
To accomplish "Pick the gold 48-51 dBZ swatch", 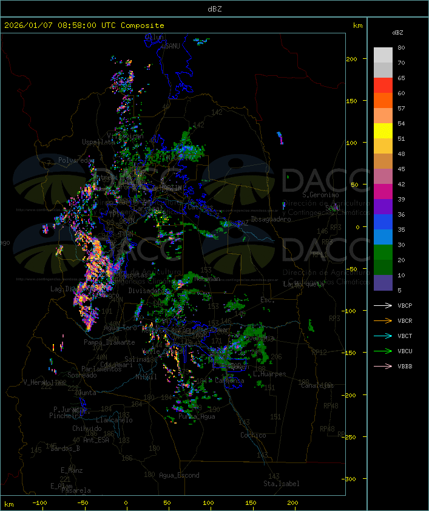I will (x=383, y=146).
